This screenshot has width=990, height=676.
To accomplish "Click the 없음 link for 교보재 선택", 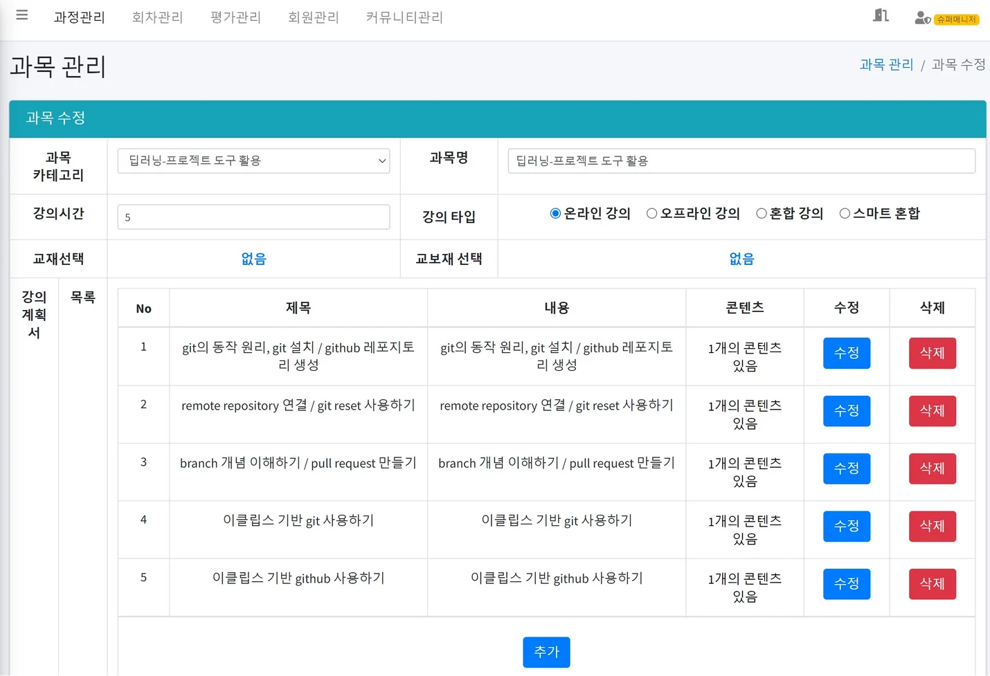I will (741, 259).
